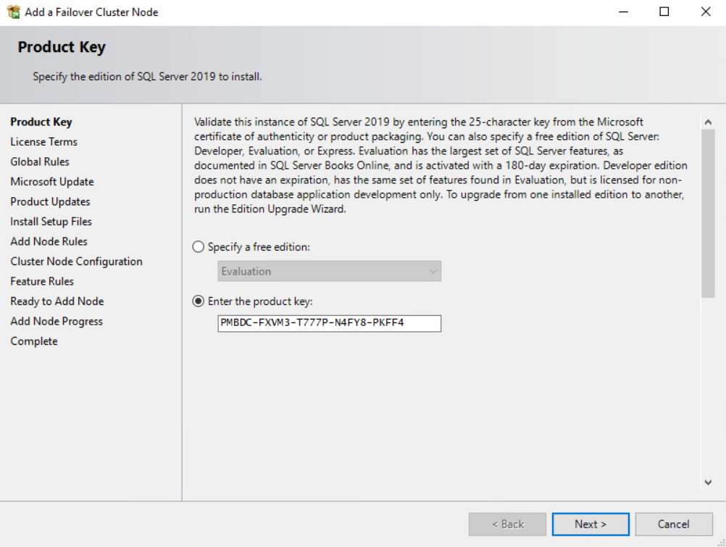The width and height of the screenshot is (726, 547).
Task: Click the 'Add a Failover Cluster Node' window title
Action: tap(92, 12)
